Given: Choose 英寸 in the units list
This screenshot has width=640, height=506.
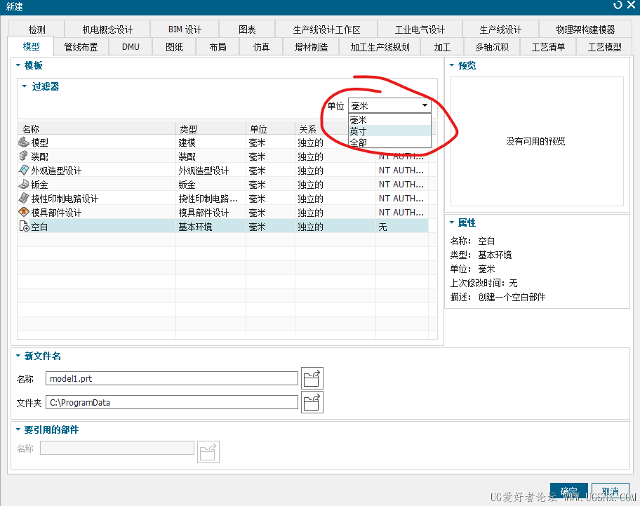Looking at the screenshot, I should click(389, 131).
